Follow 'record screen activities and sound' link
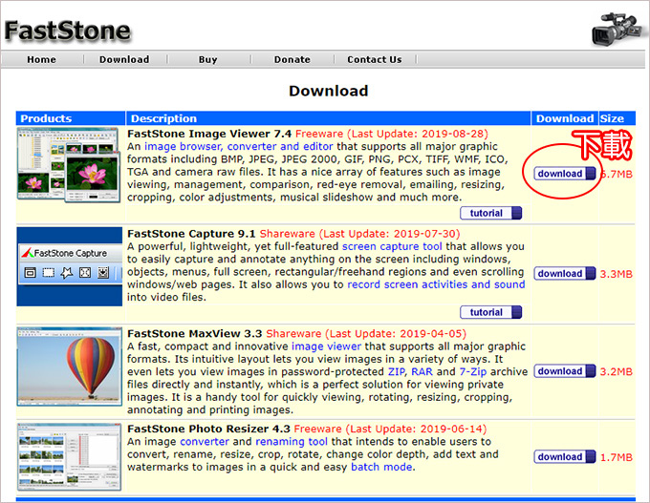650x503 pixels. click(436, 284)
